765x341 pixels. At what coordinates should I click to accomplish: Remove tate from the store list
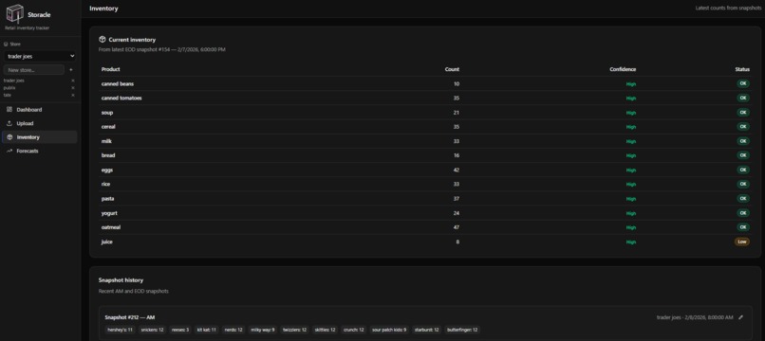[73, 95]
